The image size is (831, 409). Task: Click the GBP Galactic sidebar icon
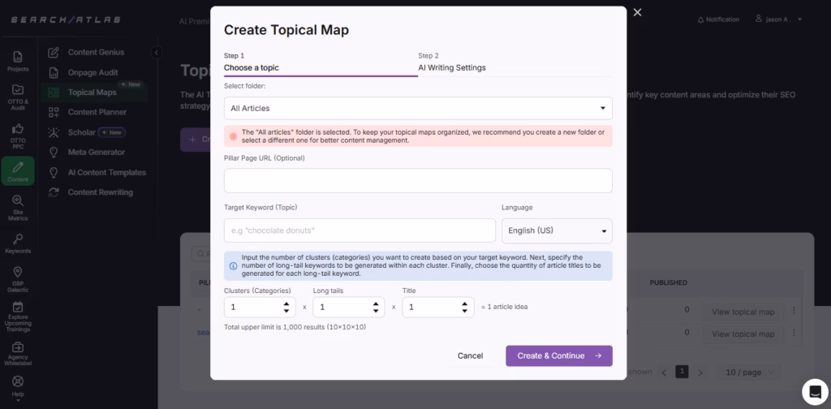pos(18,278)
